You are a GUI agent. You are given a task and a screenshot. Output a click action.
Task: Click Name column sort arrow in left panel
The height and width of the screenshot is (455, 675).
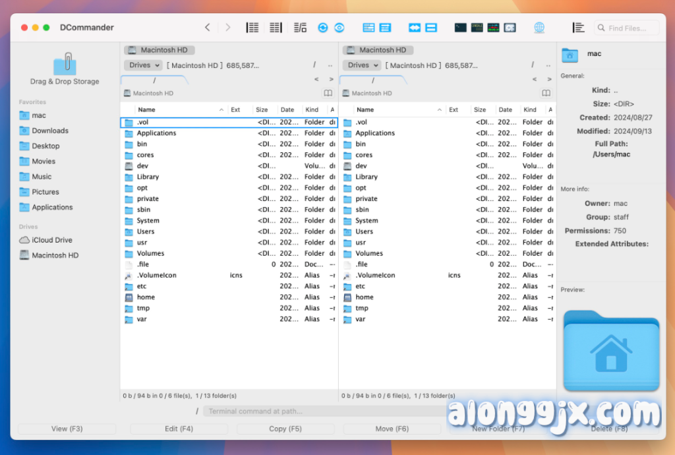221,109
